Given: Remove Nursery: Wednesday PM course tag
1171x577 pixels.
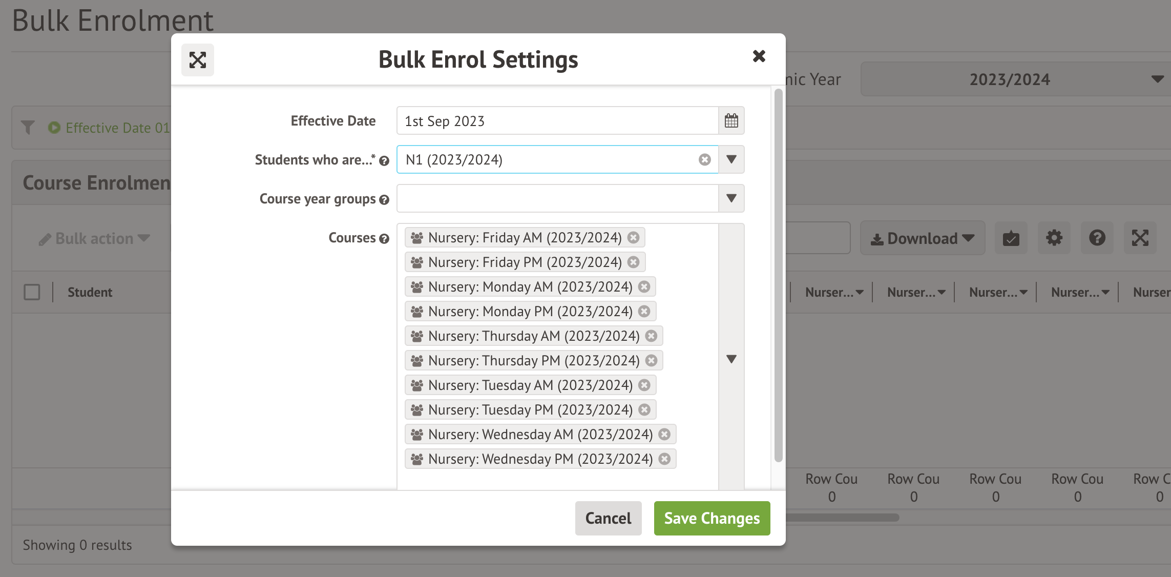Looking at the screenshot, I should [664, 459].
